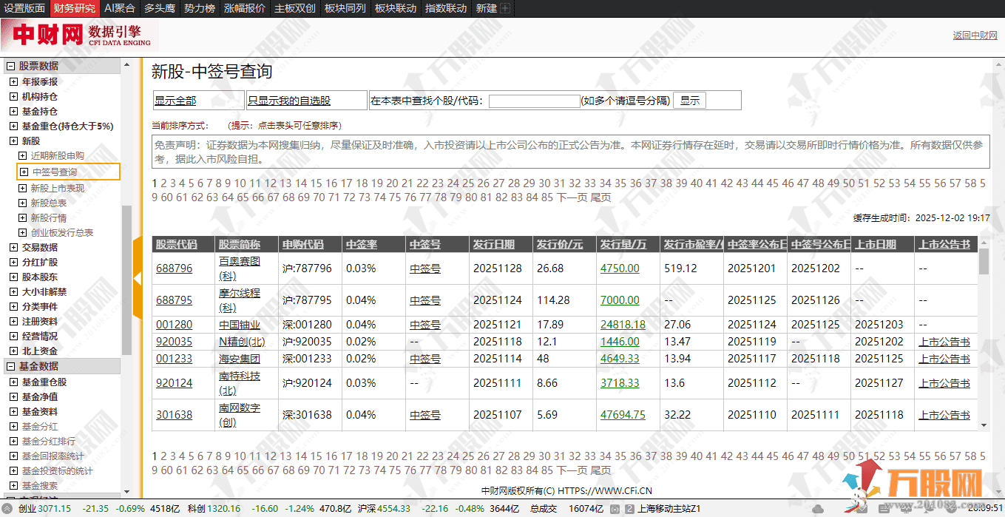Image resolution: width=1005 pixels, height=517 pixels.
Task: Click the table's vertical scrollbar thumb
Action: coord(984,263)
